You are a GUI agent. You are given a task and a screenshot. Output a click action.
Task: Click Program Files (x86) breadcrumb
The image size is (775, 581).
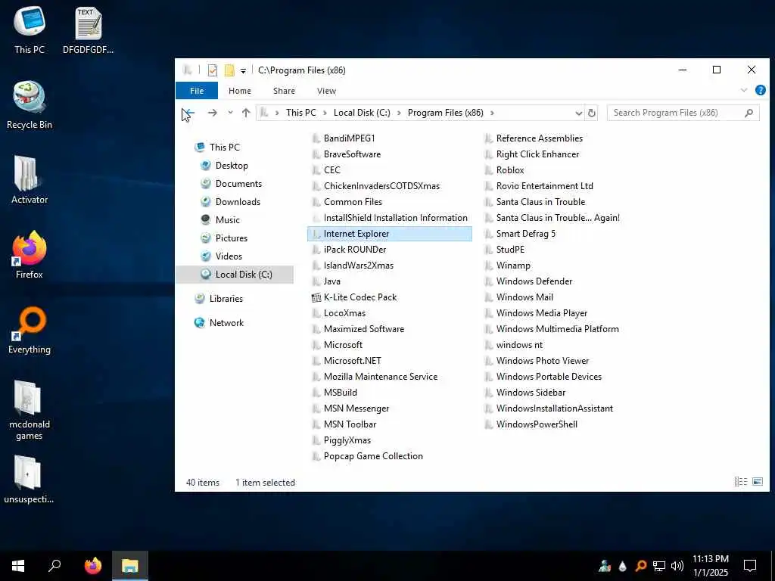[x=445, y=113]
